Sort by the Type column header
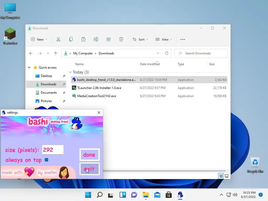268x201 pixels. click(181, 64)
